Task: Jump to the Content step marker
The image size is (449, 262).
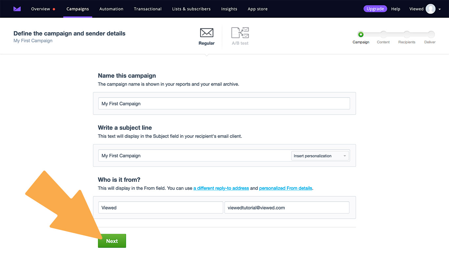Action: (x=383, y=34)
